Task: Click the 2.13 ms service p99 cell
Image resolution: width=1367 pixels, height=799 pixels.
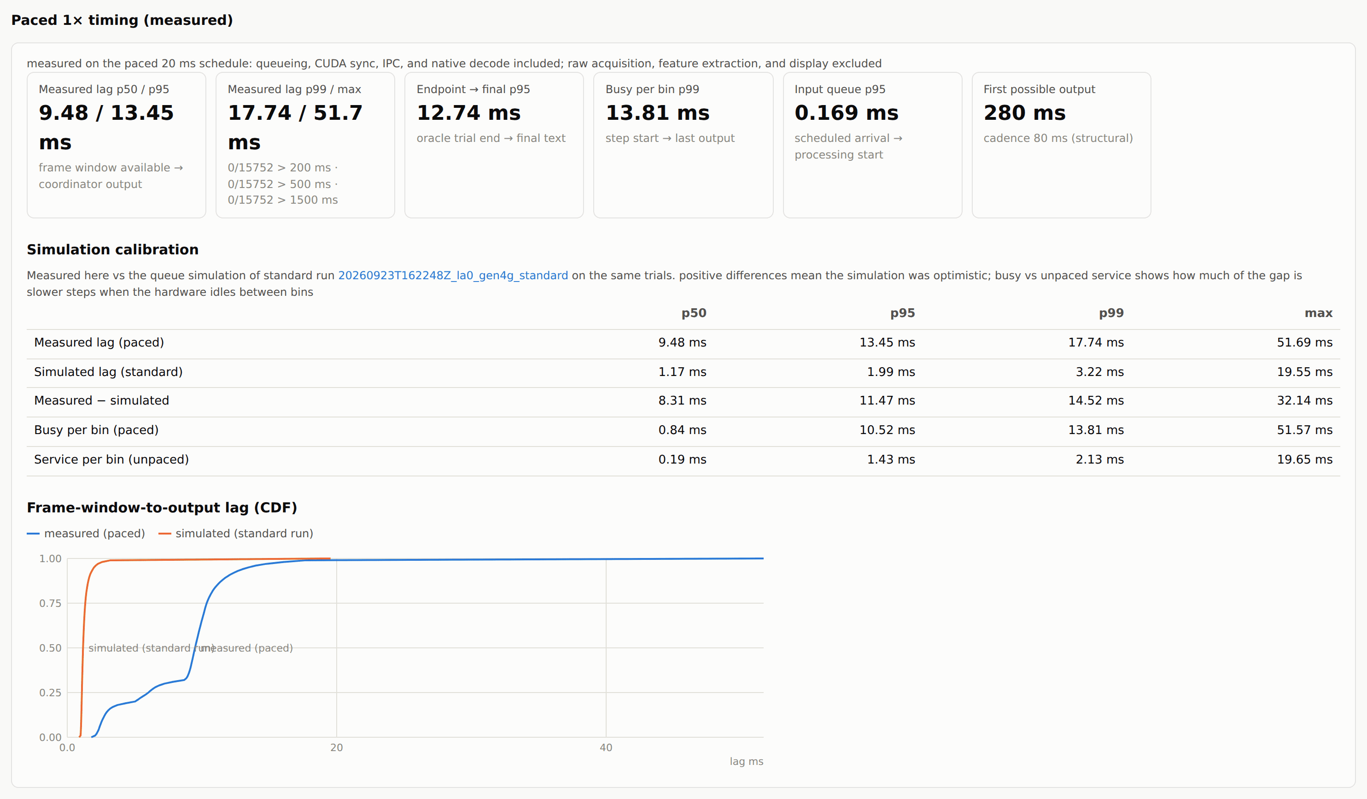Action: click(x=1099, y=459)
